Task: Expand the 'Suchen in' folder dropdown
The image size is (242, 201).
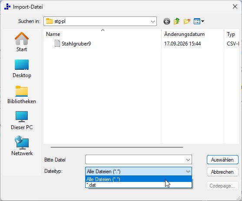Action: tap(153, 21)
